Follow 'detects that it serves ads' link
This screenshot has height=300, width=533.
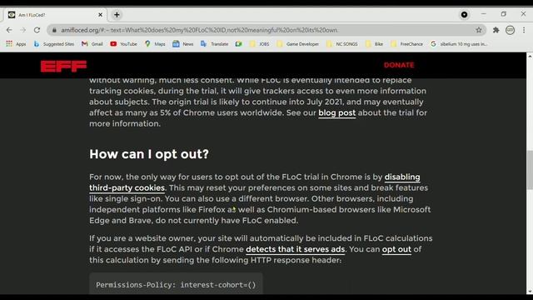tap(295, 249)
